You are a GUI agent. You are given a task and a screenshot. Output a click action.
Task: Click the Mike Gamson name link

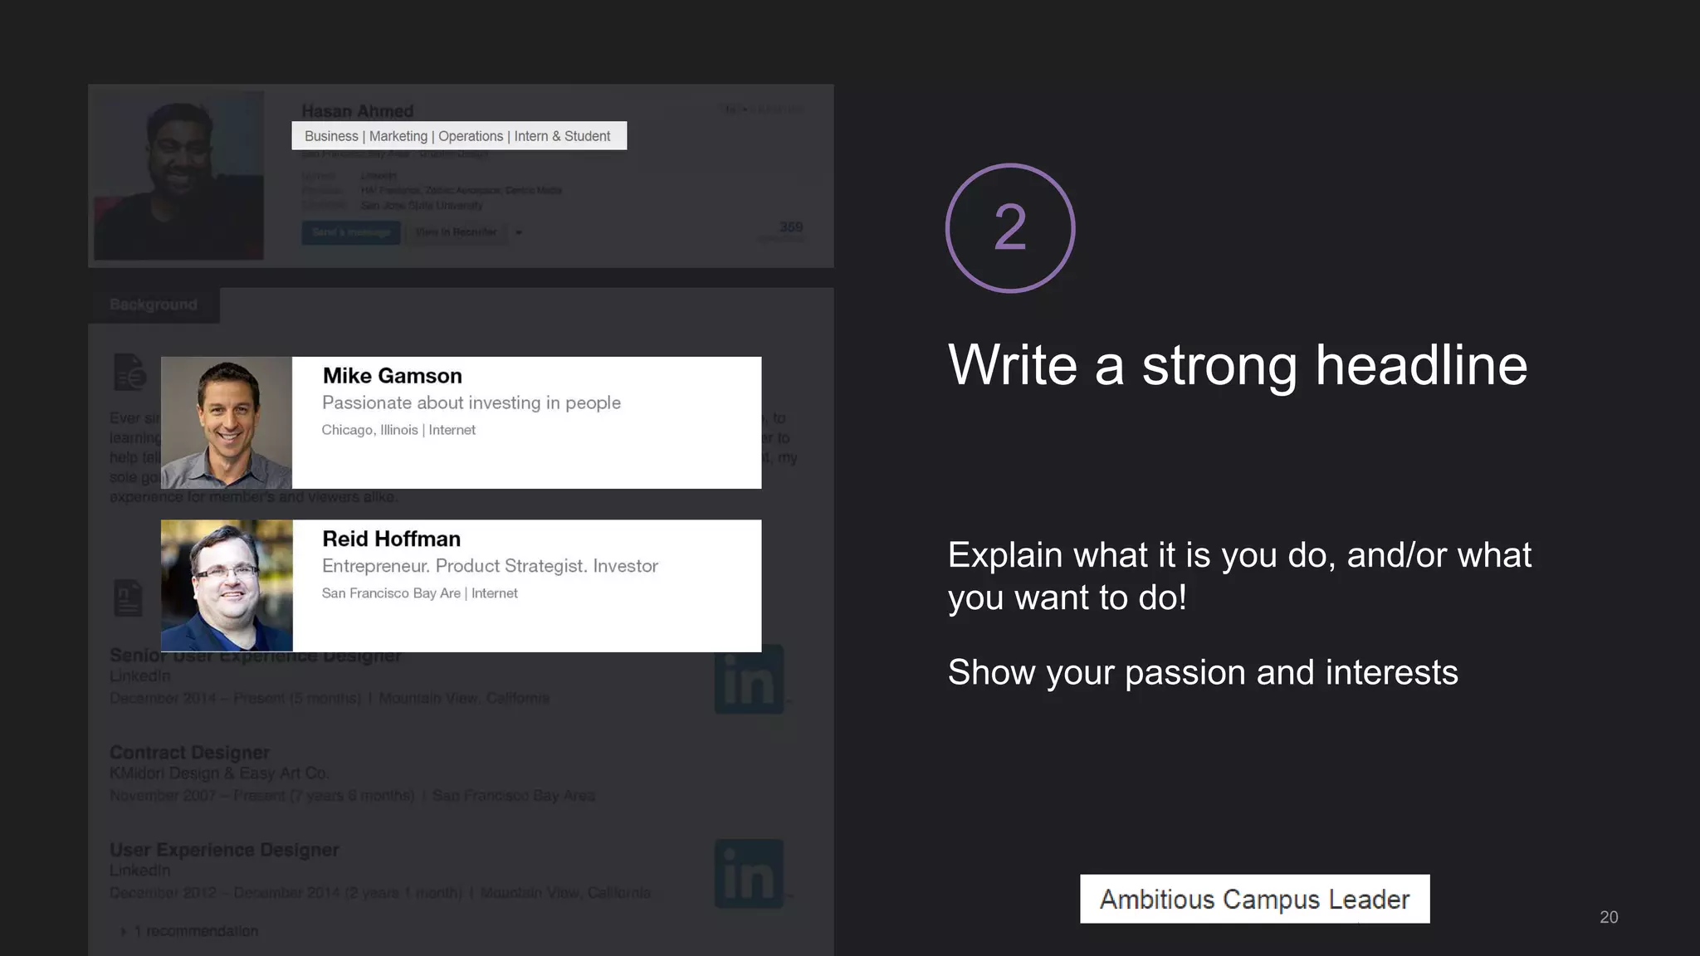pos(392,376)
